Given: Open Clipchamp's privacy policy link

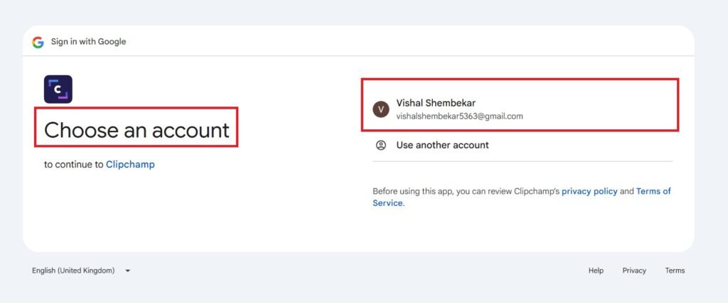Looking at the screenshot, I should click(589, 192).
